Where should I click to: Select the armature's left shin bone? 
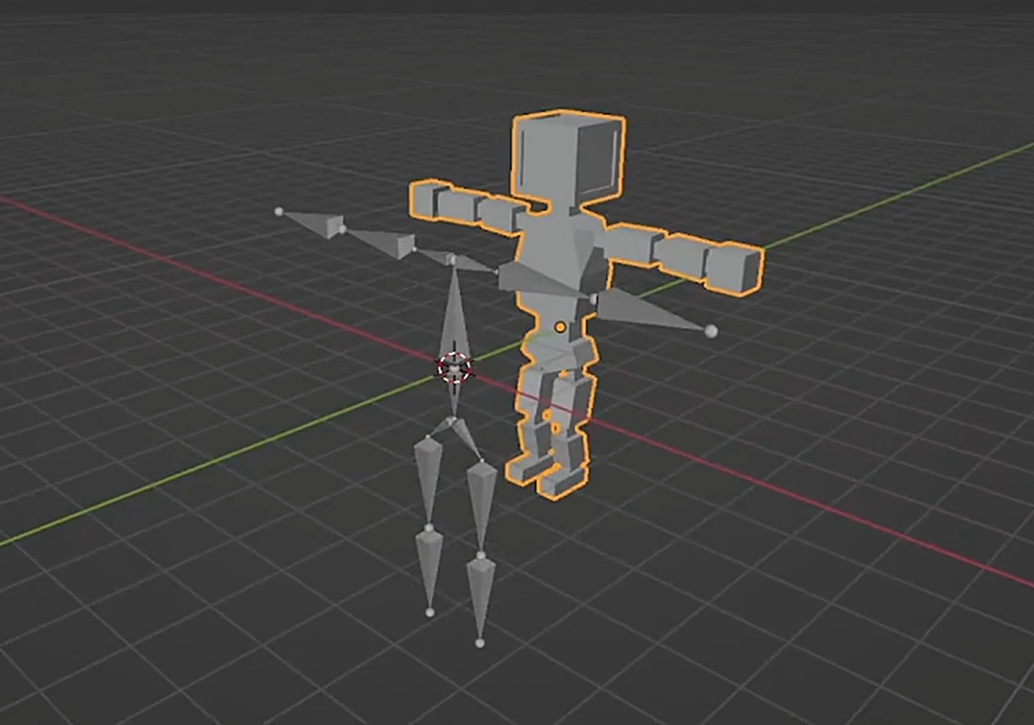(x=429, y=566)
